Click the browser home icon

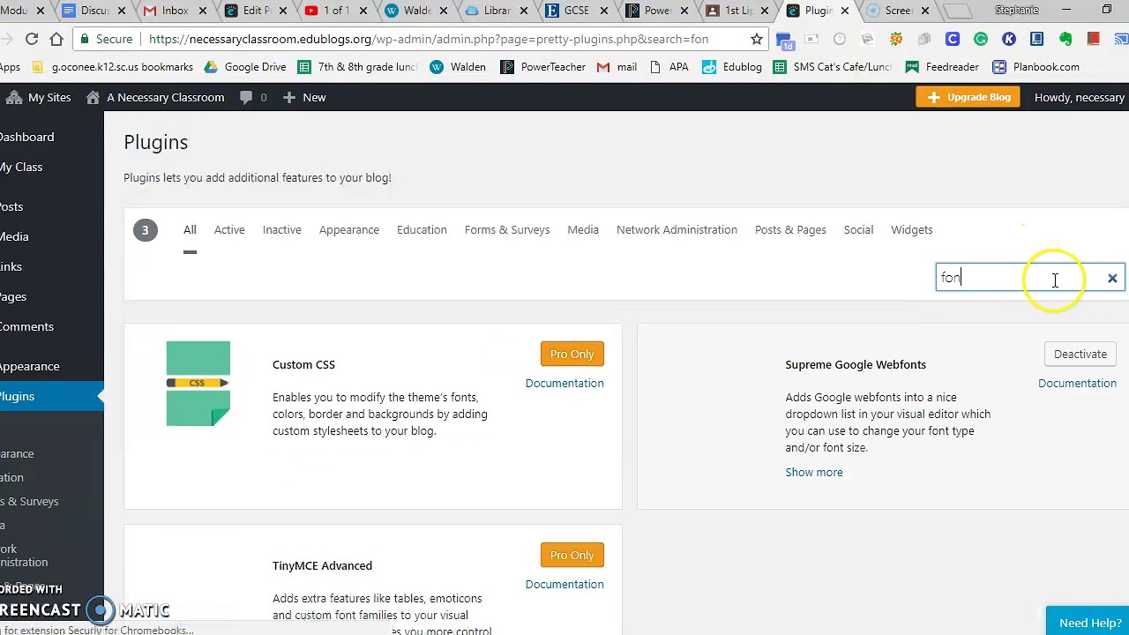pyautogui.click(x=56, y=39)
